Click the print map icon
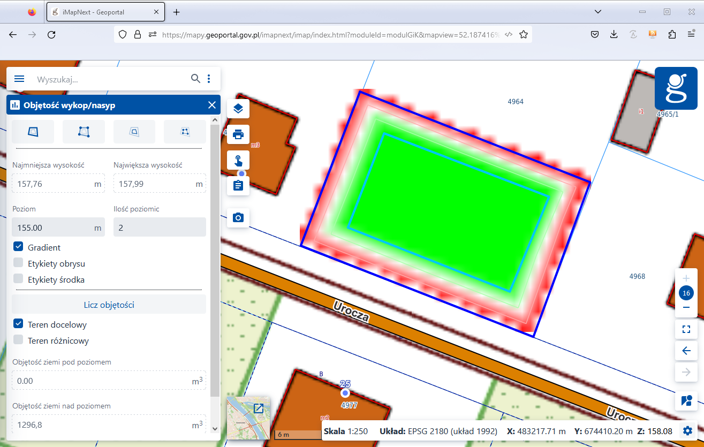Viewport: 704px width, 447px height. click(238, 134)
